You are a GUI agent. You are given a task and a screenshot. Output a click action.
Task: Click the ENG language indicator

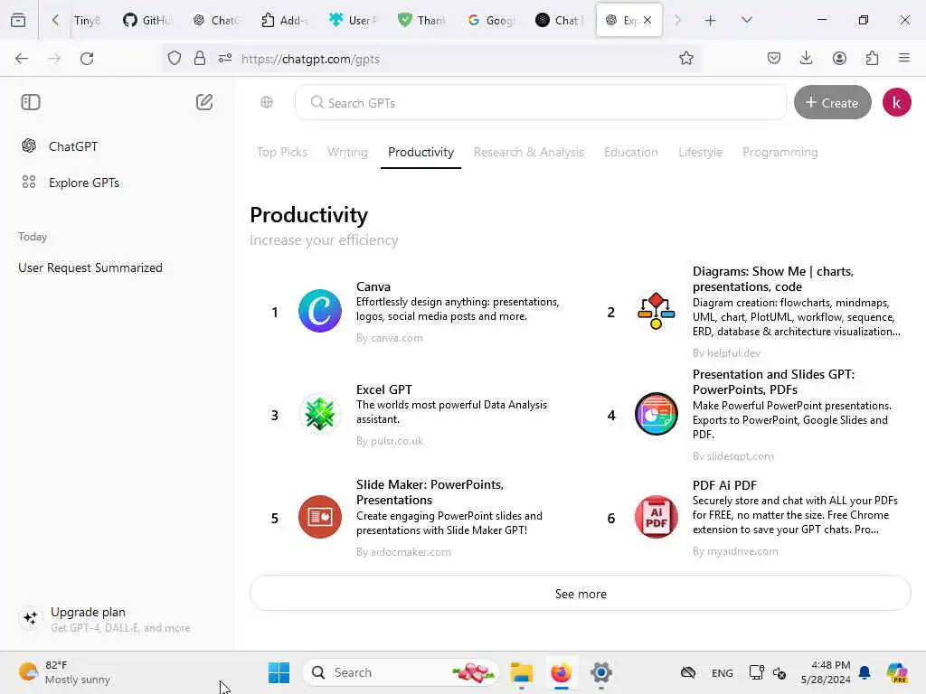(x=722, y=672)
